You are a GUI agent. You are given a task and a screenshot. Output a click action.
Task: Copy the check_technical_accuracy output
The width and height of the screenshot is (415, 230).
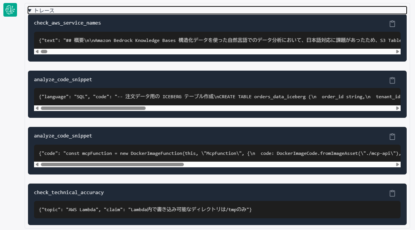coord(392,193)
